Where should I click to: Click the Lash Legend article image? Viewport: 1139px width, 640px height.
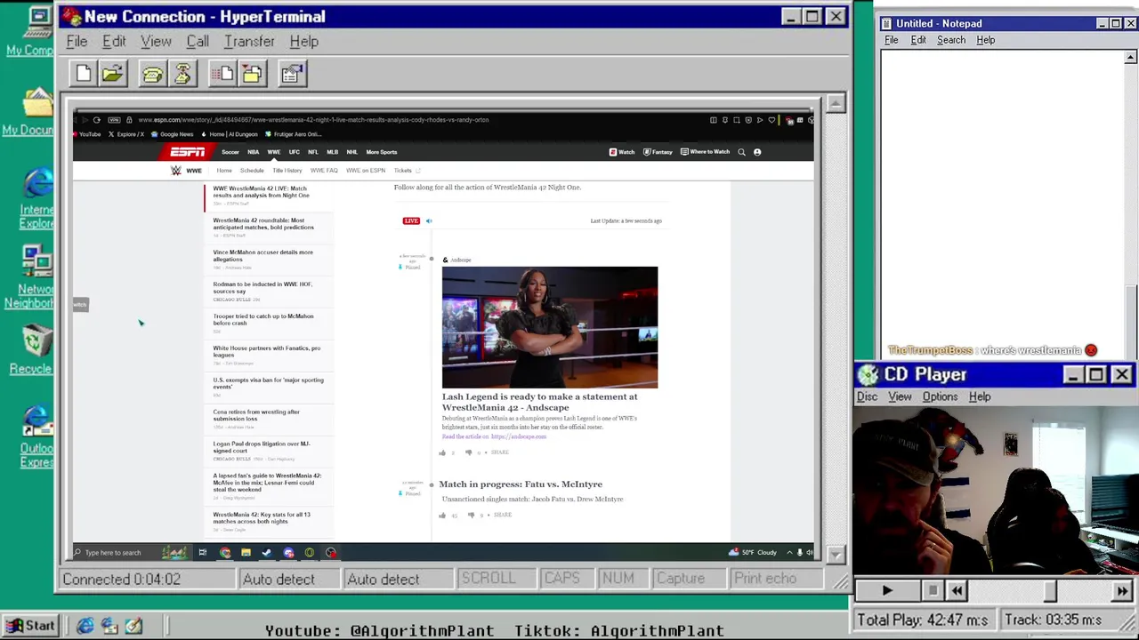pyautogui.click(x=550, y=327)
